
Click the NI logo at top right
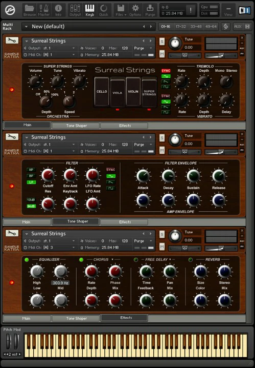coord(244,10)
